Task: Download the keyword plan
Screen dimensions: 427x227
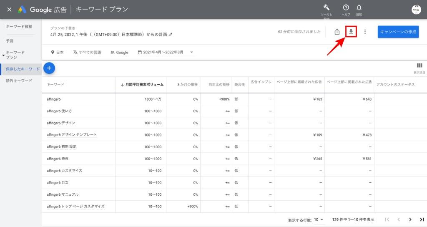Action: pos(351,32)
